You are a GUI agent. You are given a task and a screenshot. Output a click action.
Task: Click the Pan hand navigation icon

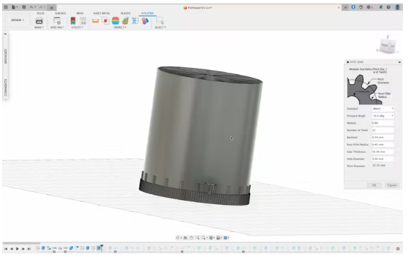coord(191,238)
